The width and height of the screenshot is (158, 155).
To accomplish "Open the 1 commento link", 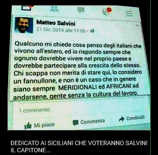I will coord(34,110).
